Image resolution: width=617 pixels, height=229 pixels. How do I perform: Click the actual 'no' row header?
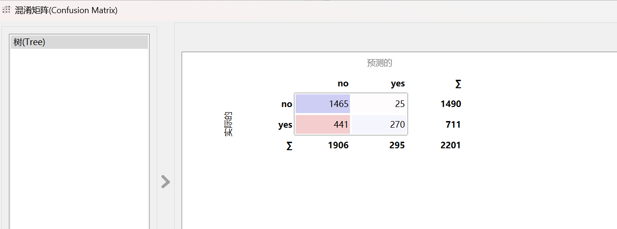click(x=287, y=104)
